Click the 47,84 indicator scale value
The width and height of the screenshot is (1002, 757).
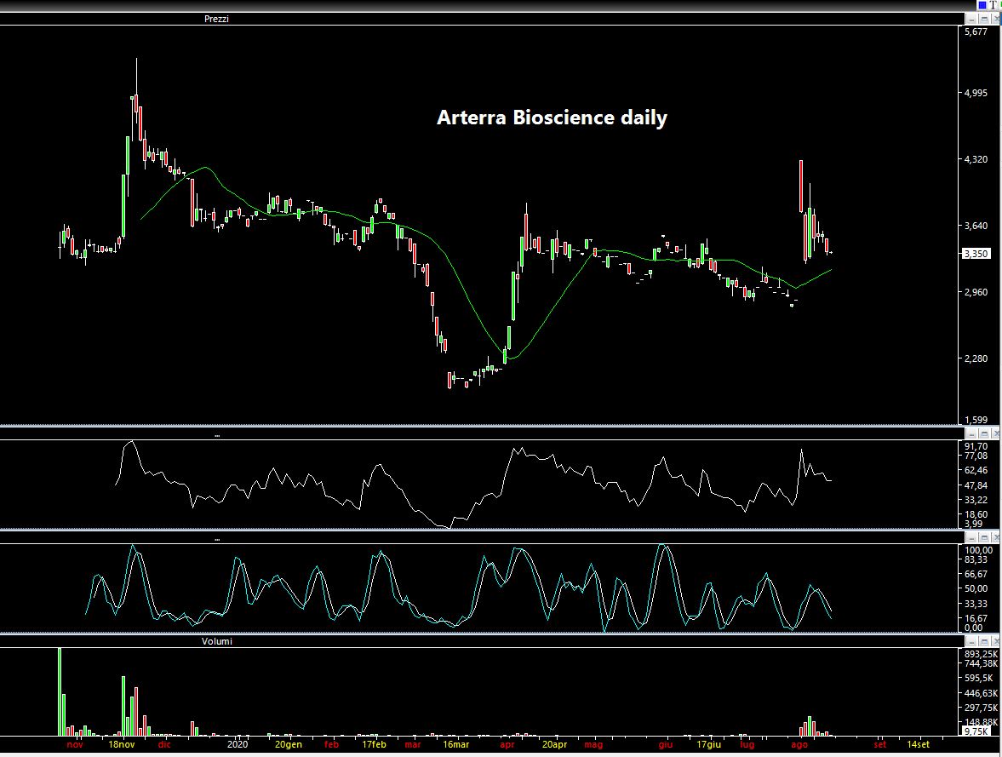pyautogui.click(x=976, y=485)
